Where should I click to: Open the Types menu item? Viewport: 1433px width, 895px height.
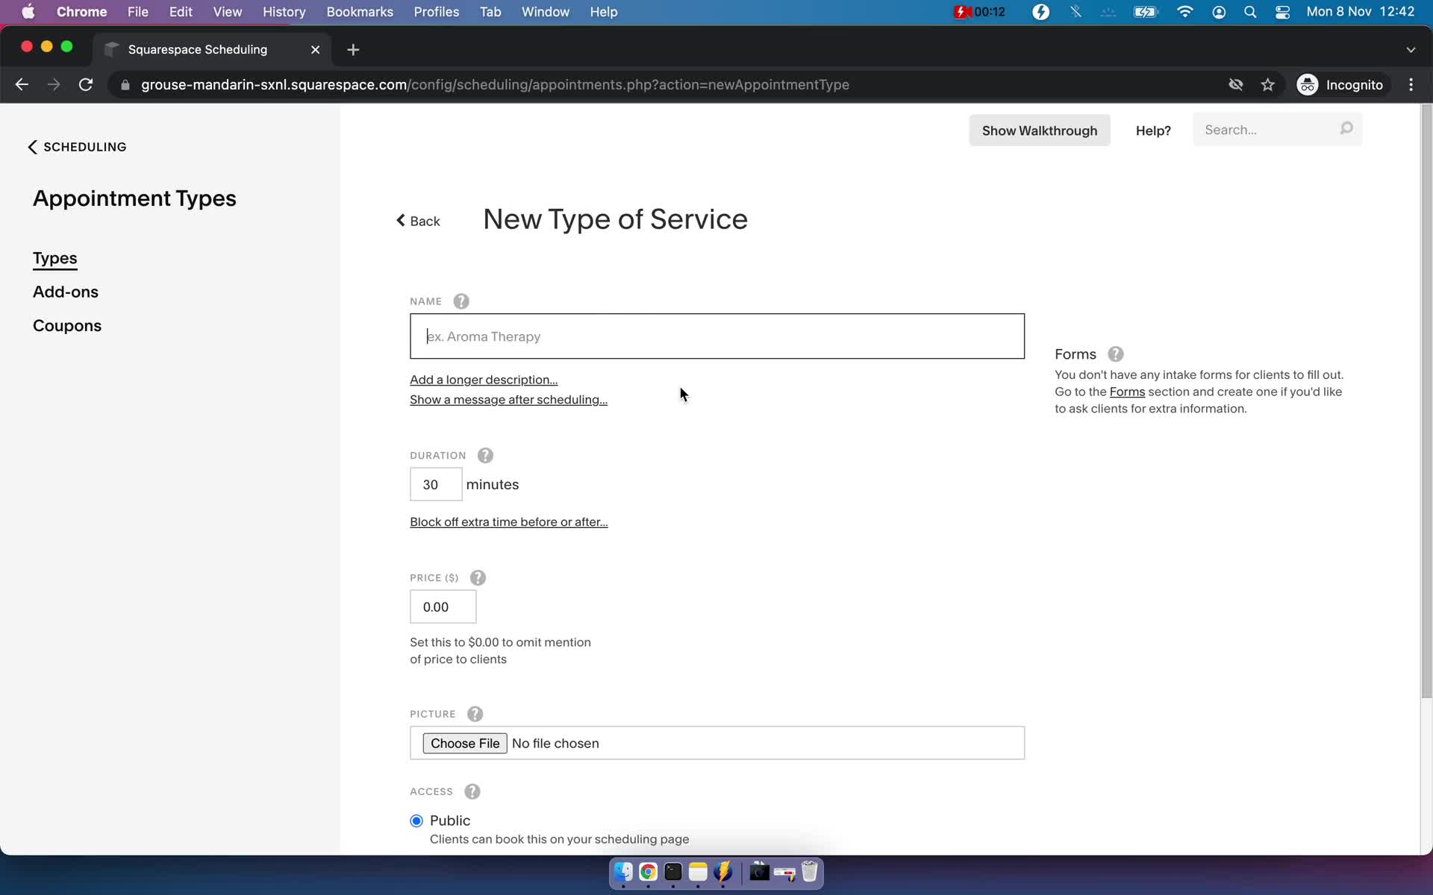click(54, 258)
